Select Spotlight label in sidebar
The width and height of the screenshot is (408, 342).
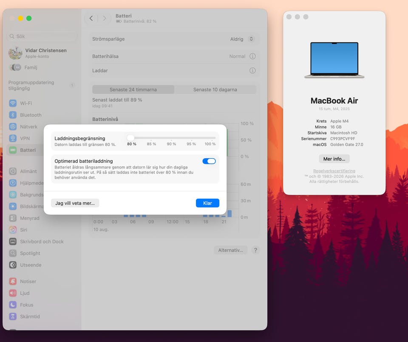(30, 253)
